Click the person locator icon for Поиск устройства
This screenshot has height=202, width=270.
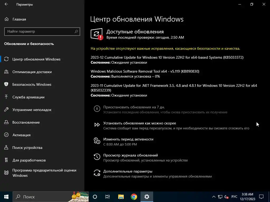point(6,147)
